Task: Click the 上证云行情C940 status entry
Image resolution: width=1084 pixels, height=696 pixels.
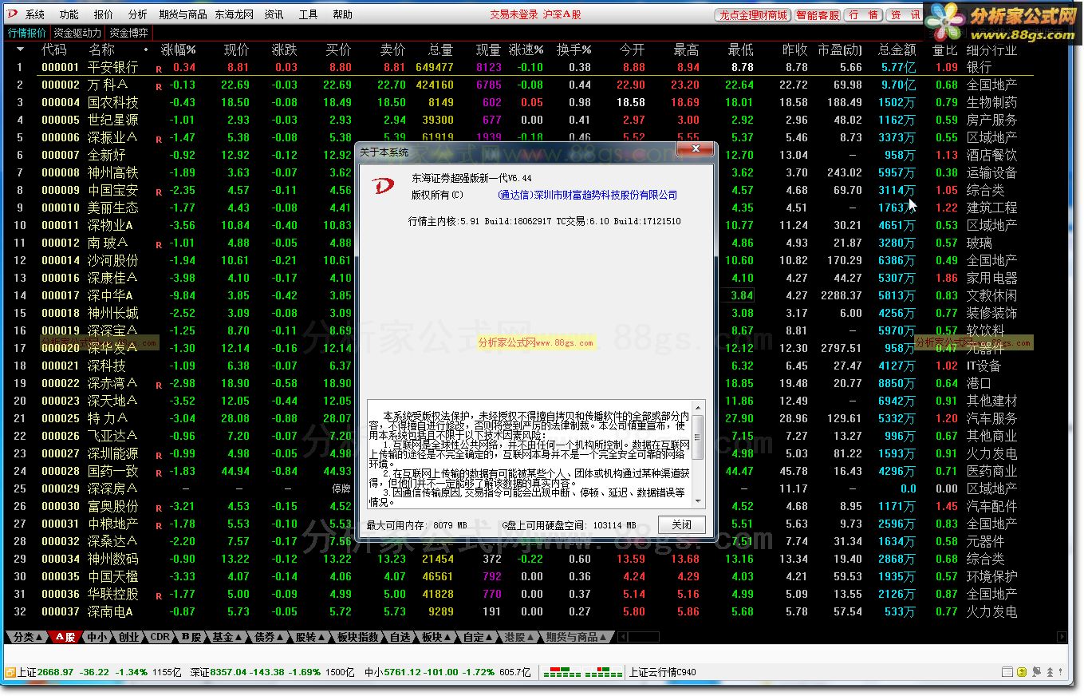Action: tap(662, 672)
